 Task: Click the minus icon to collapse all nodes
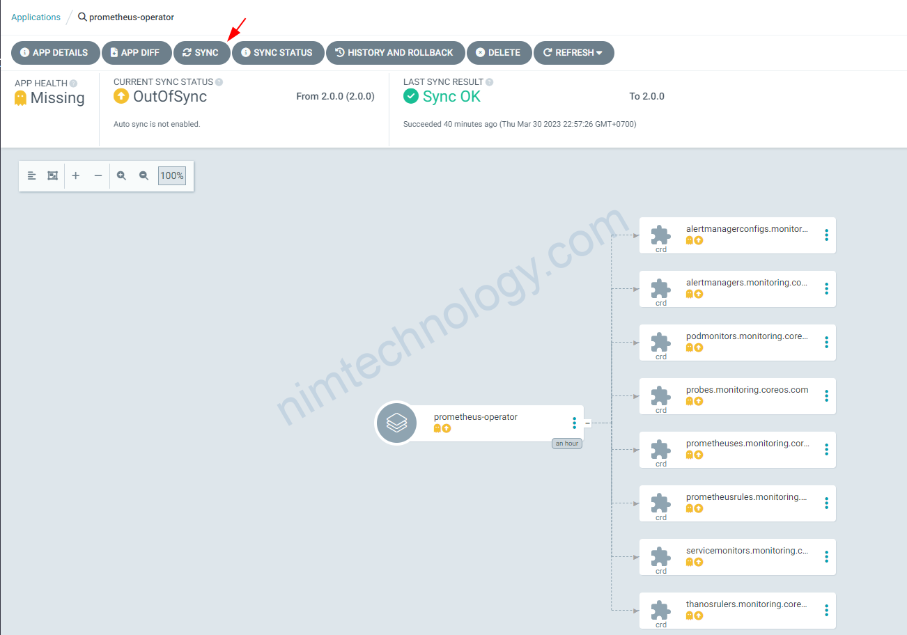[x=98, y=176]
